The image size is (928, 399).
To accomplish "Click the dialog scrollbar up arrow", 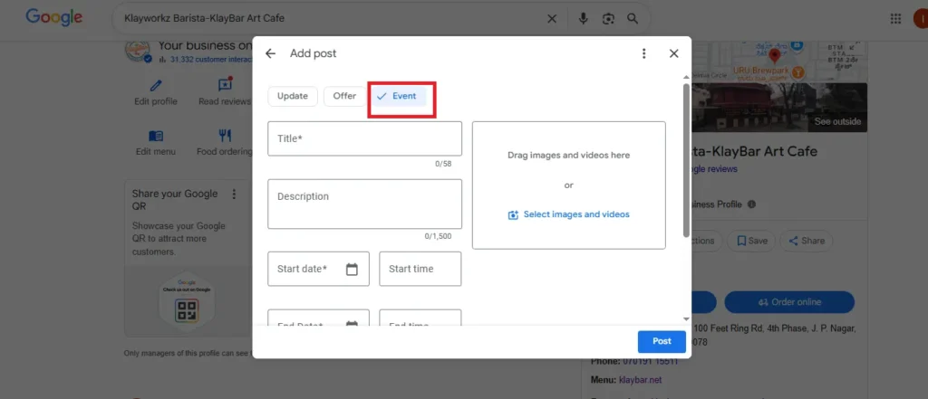I will (x=686, y=78).
